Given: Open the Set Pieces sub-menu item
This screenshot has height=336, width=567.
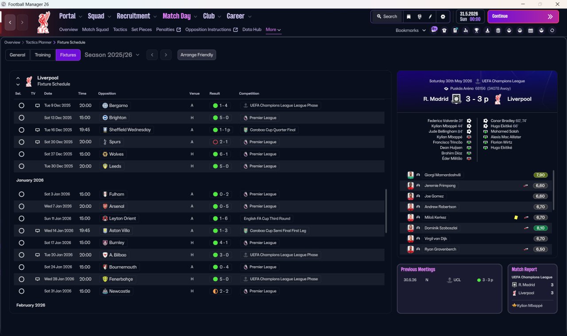Looking at the screenshot, I should click(142, 30).
